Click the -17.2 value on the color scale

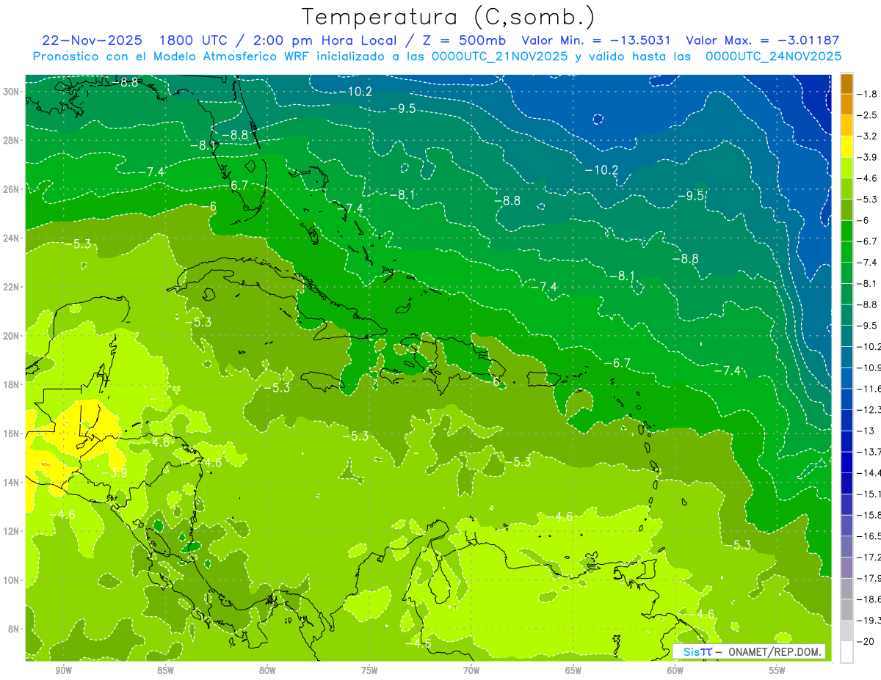click(x=869, y=557)
